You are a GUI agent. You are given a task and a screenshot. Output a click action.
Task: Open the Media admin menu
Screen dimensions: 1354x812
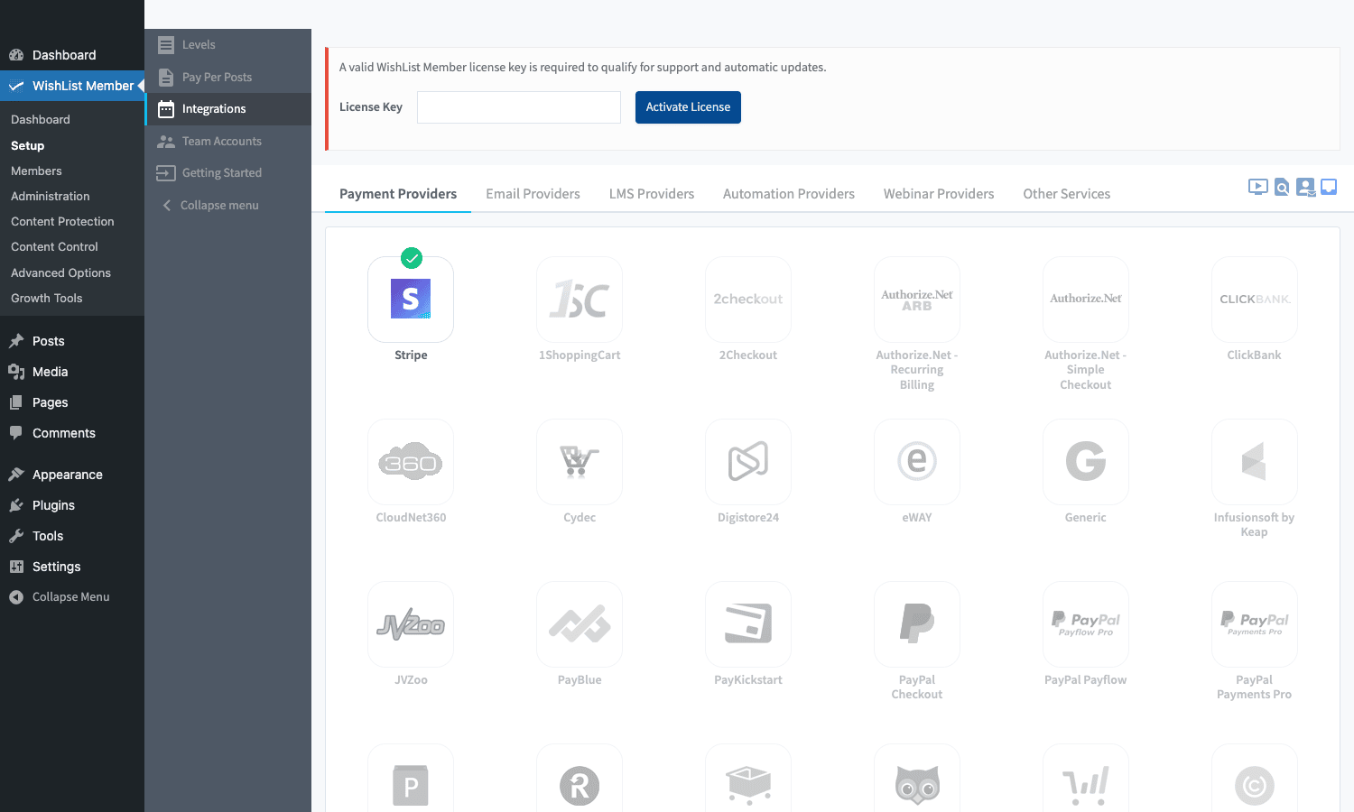point(72,372)
